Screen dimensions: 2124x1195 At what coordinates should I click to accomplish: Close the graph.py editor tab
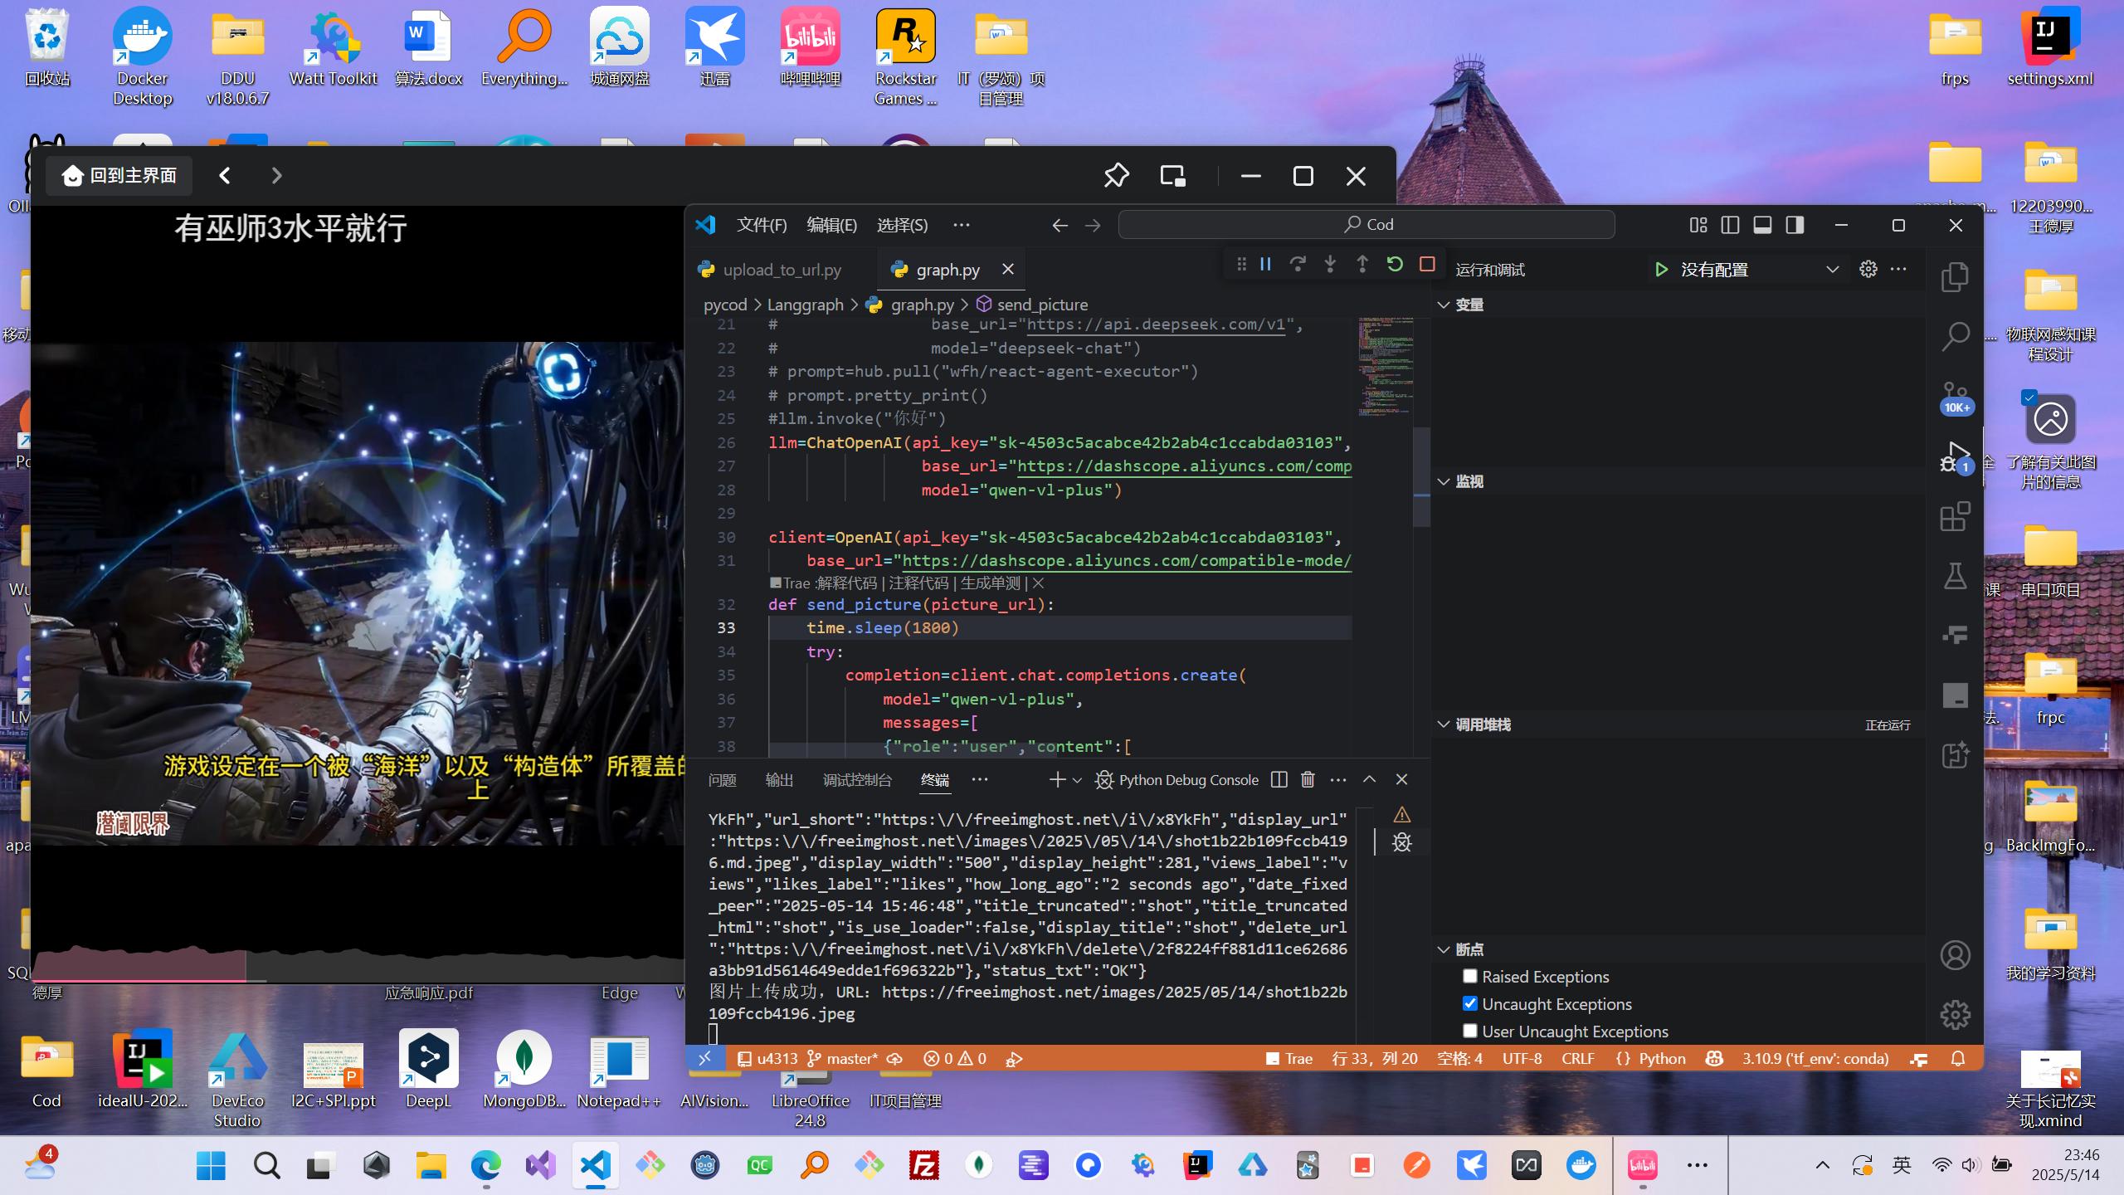(x=1007, y=269)
